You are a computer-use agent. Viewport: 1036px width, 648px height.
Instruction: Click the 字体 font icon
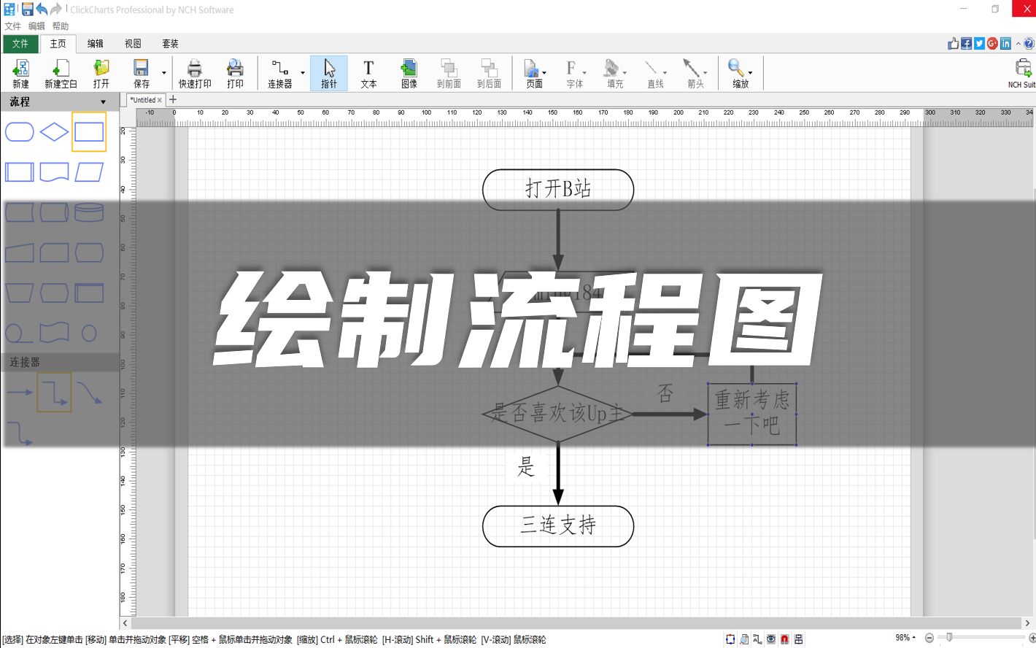571,68
